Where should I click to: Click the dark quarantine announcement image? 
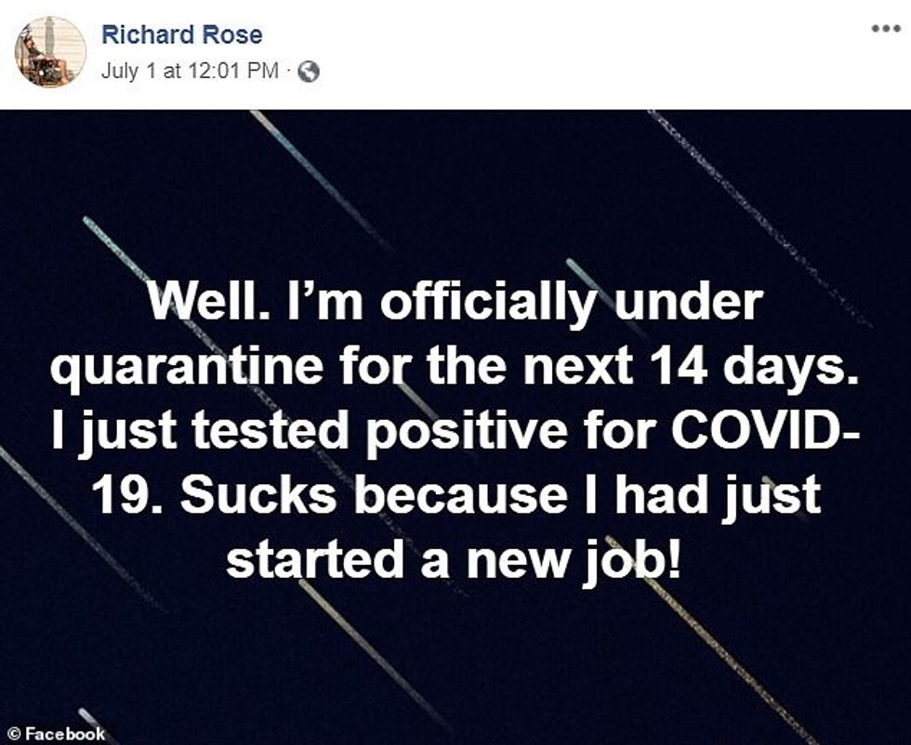pyautogui.click(x=455, y=418)
